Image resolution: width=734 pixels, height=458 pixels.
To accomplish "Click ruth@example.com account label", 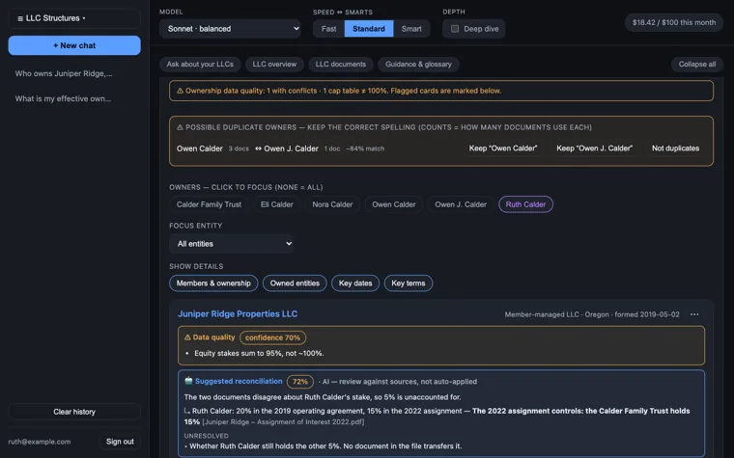I will click(40, 442).
